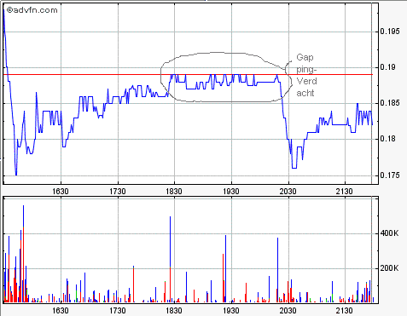Click the 1630 time label under price chart

coord(61,192)
